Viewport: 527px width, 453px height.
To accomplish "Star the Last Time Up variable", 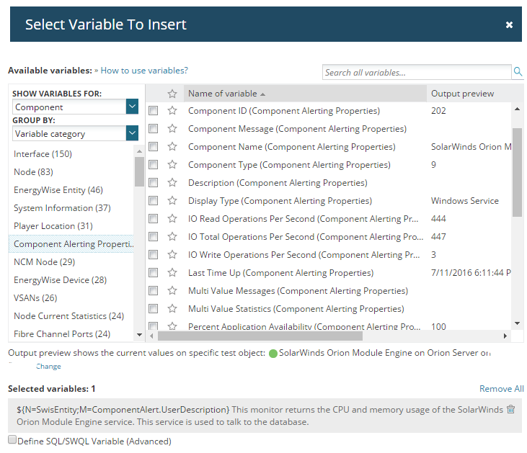I will (172, 273).
